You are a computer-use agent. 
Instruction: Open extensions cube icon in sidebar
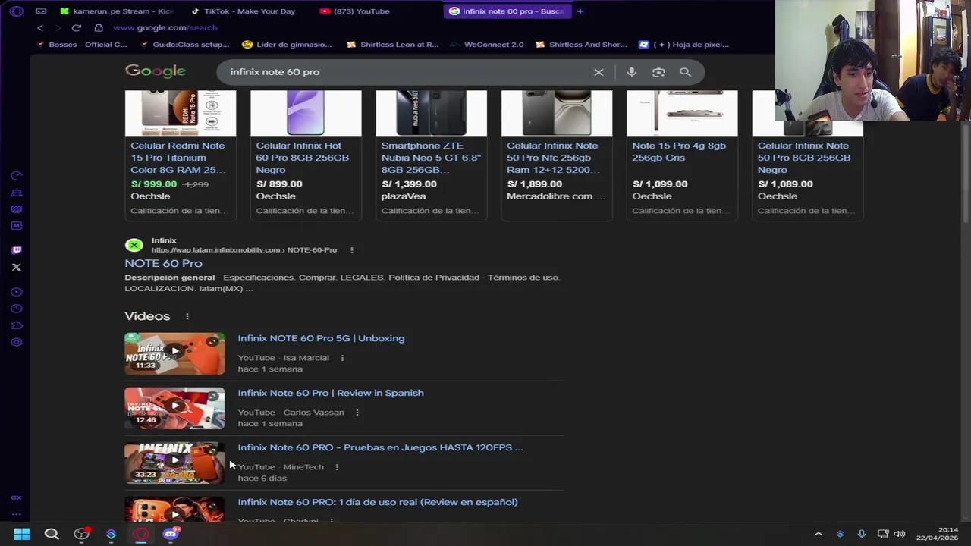tap(17, 325)
